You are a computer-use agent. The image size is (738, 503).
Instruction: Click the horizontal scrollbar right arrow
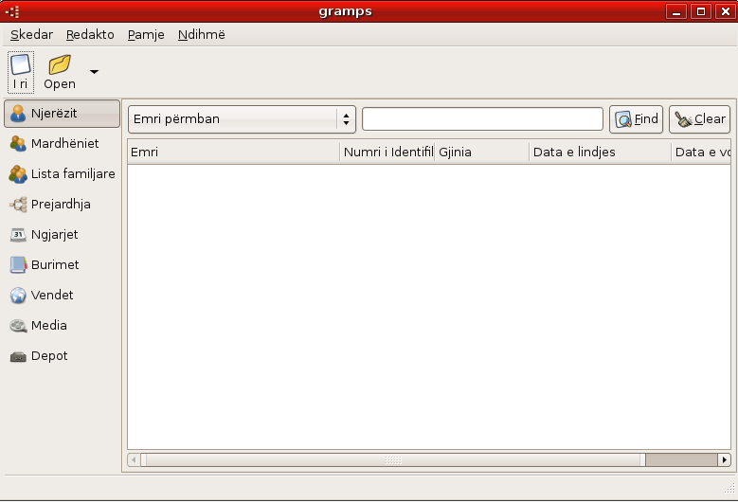point(725,459)
